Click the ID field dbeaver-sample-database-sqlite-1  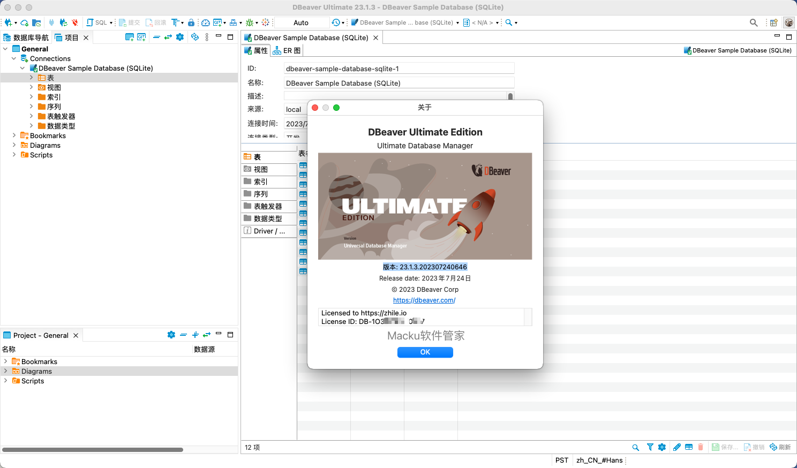399,69
